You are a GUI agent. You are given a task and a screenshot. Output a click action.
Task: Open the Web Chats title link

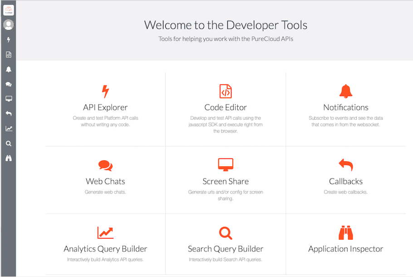pos(105,181)
